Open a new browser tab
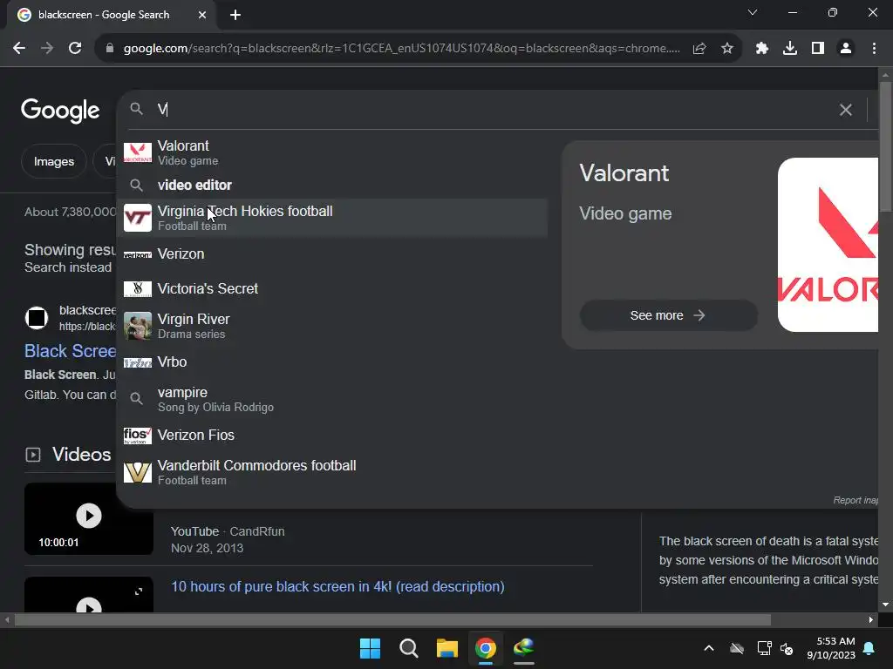The height and width of the screenshot is (669, 893). pos(235,15)
